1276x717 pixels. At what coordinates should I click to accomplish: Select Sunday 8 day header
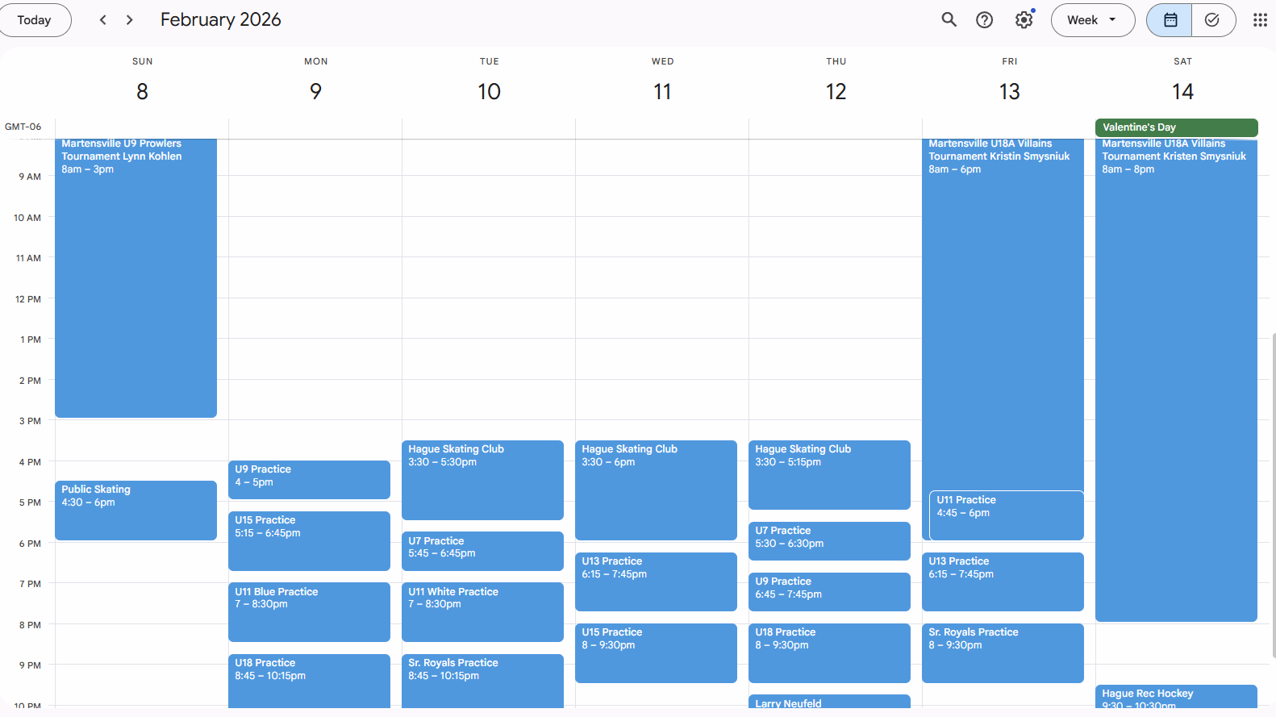point(142,91)
